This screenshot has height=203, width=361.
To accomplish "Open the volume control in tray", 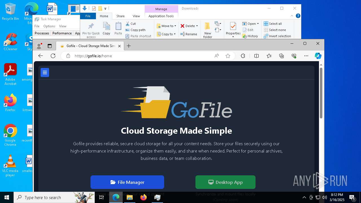I will [x=325, y=197].
